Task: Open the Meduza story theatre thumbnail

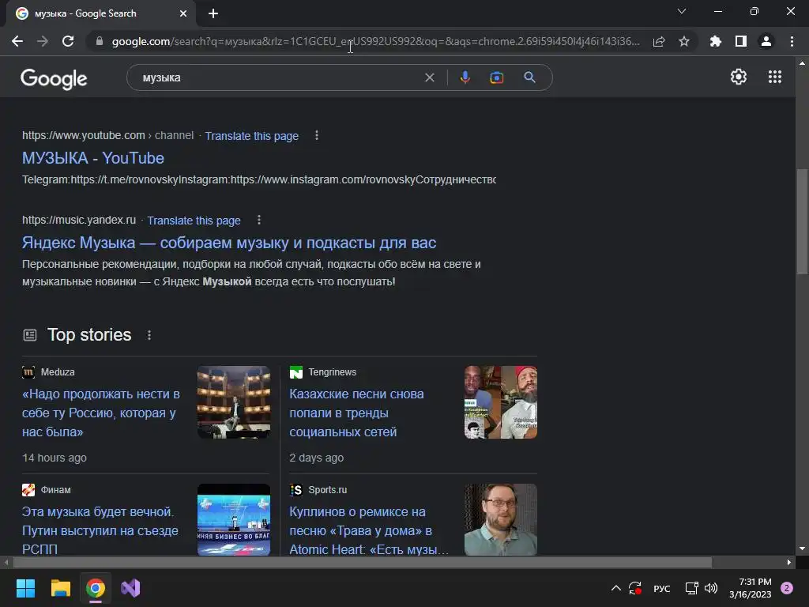Action: coord(234,402)
